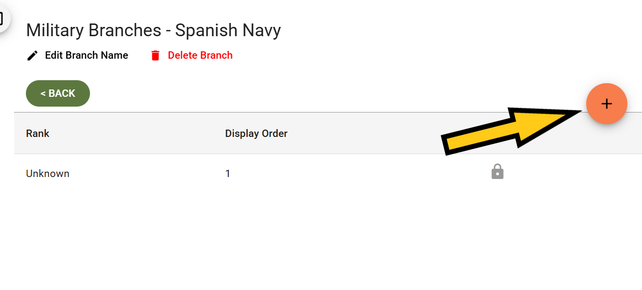Click the gray lock icon
The image size is (642, 290).
(497, 172)
